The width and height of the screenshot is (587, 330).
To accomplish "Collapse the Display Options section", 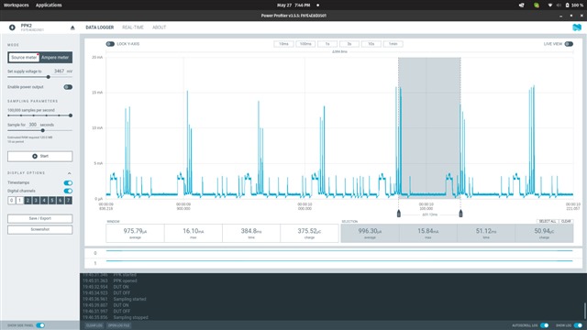I will 70,173.
